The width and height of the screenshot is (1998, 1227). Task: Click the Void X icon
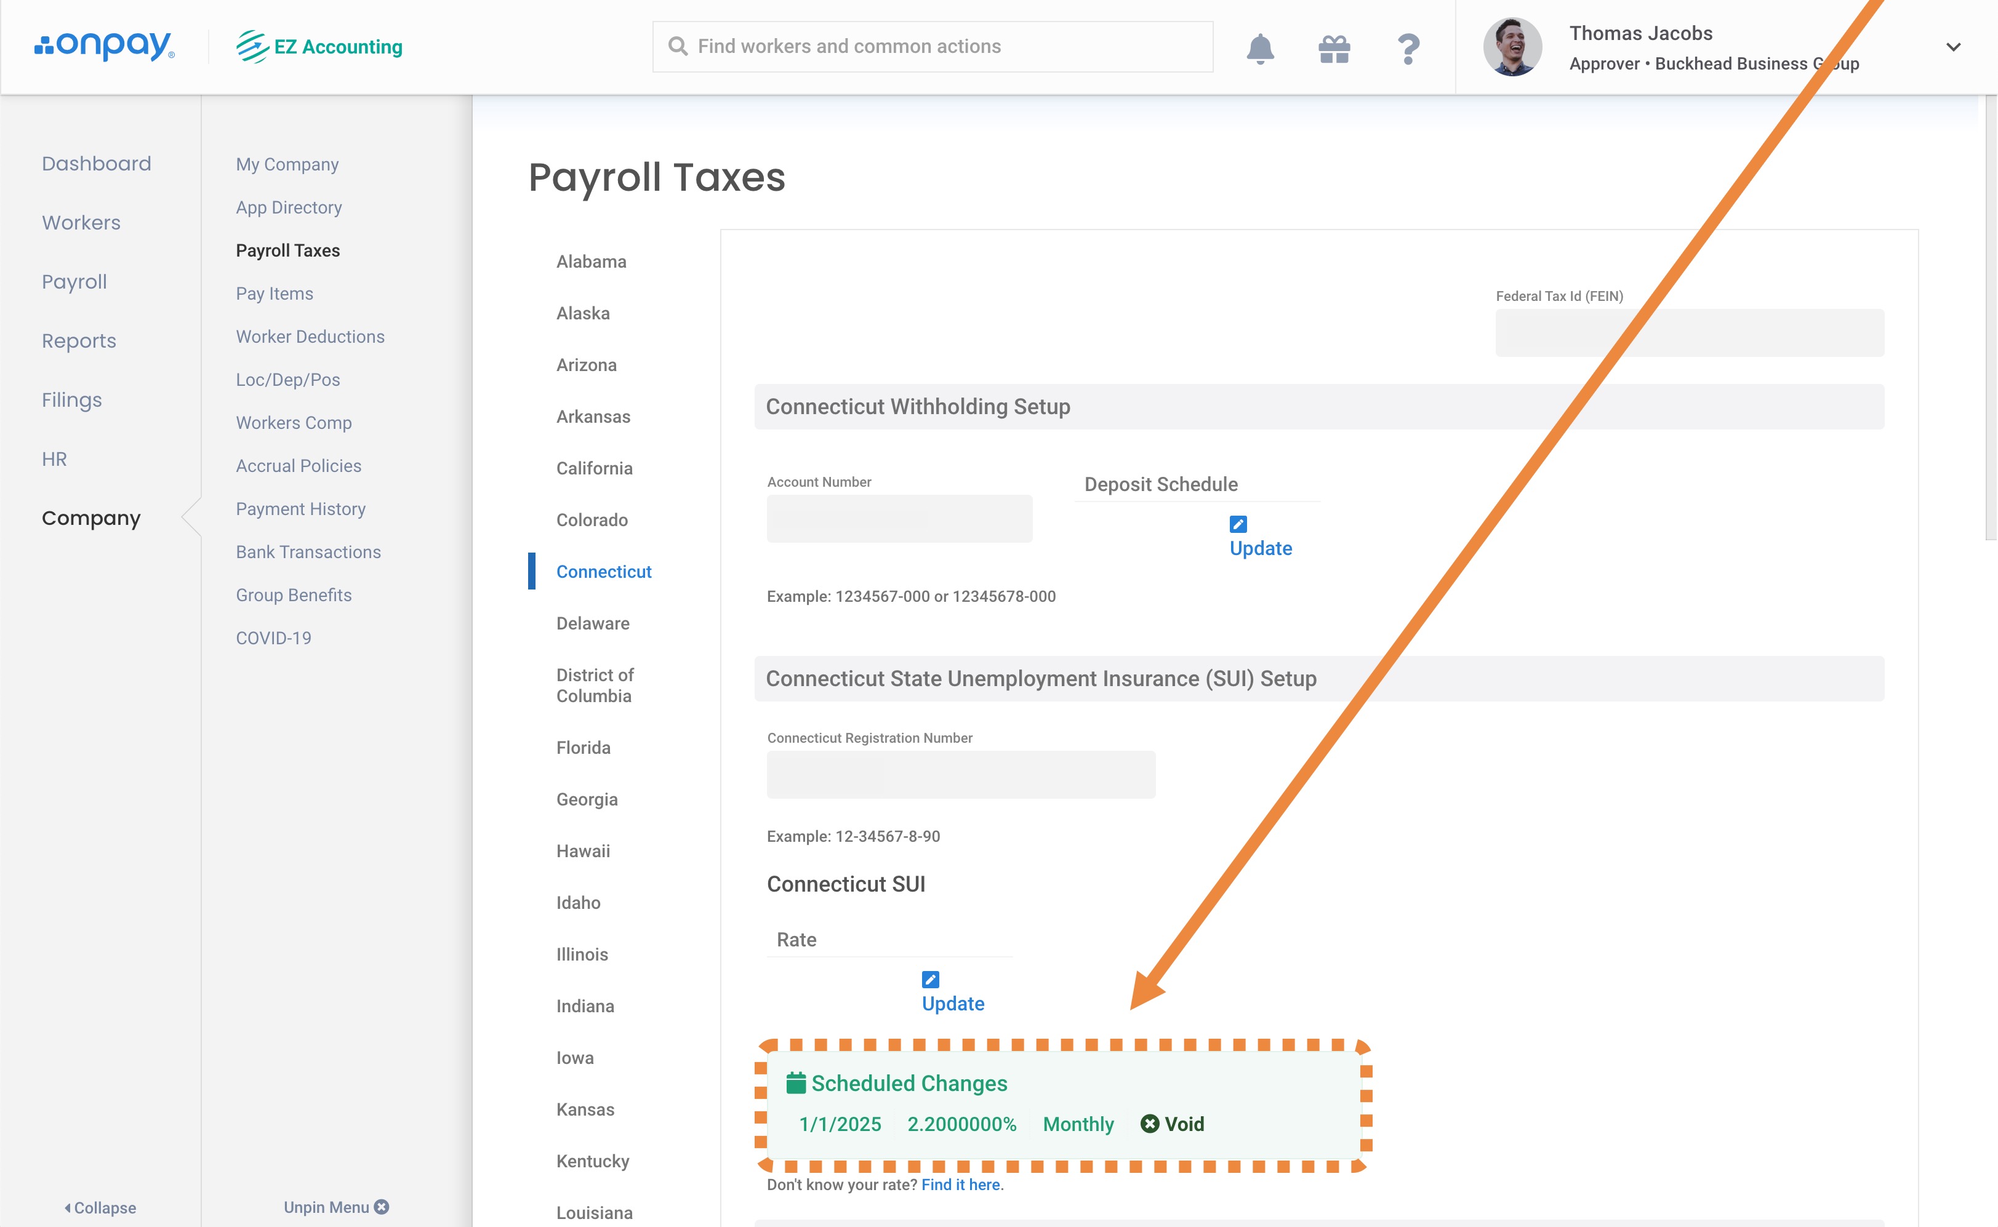pyautogui.click(x=1150, y=1124)
